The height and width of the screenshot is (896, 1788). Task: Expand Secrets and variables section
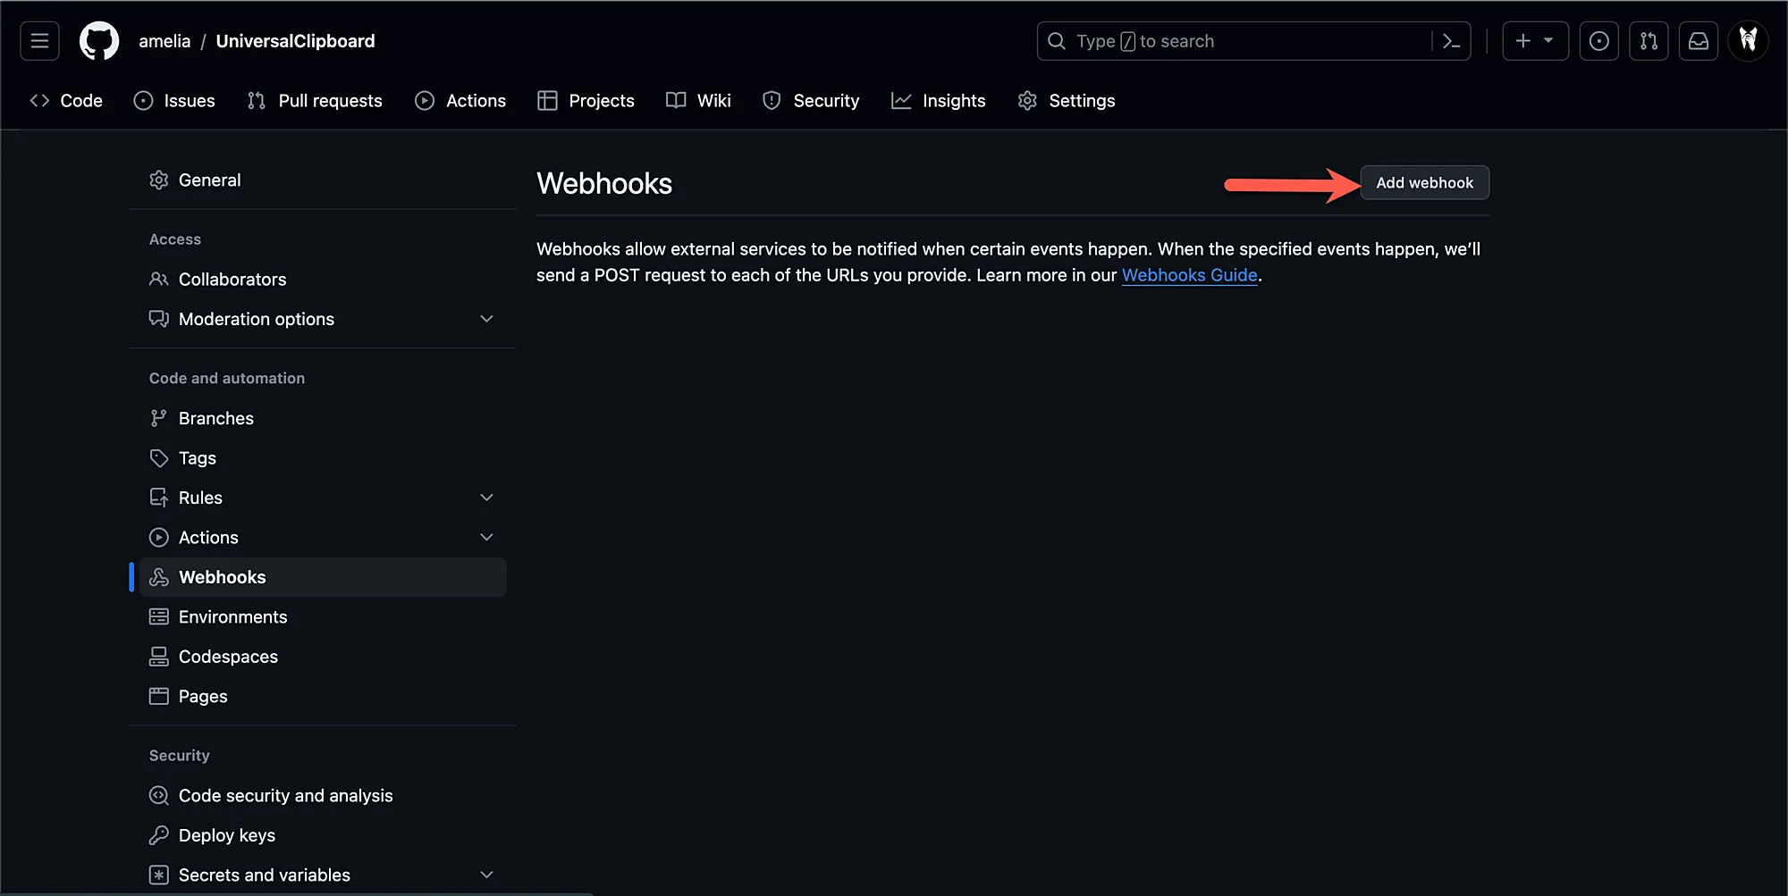[x=486, y=875]
